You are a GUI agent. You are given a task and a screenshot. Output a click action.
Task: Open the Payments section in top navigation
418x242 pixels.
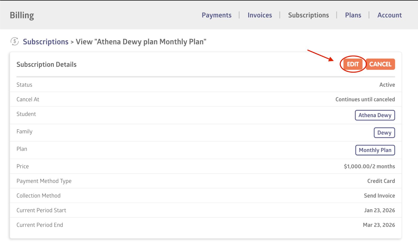(216, 15)
